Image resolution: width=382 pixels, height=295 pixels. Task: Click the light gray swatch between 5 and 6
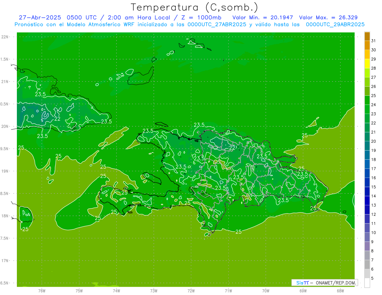click(367, 274)
